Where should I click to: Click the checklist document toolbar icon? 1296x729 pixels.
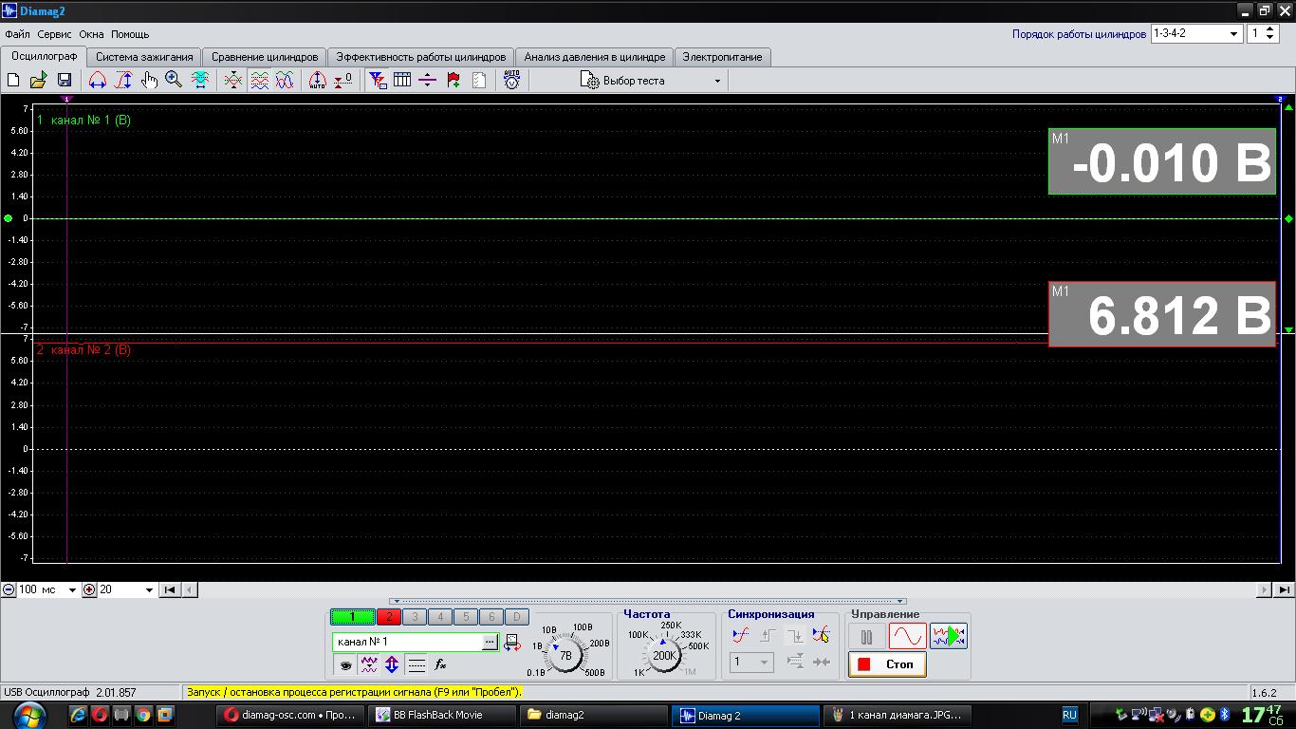click(x=479, y=81)
